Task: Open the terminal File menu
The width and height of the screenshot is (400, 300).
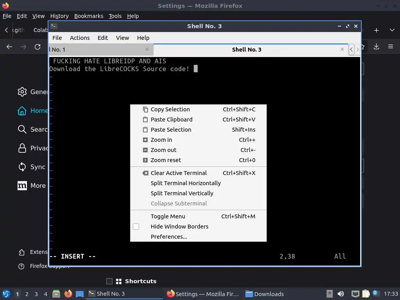Action: coord(57,38)
